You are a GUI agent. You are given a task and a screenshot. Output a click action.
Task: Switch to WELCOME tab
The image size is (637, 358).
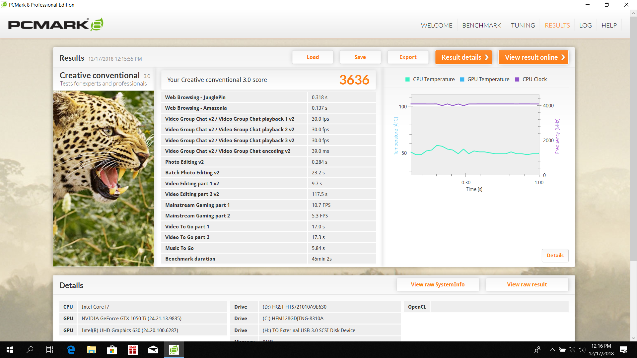tap(437, 26)
